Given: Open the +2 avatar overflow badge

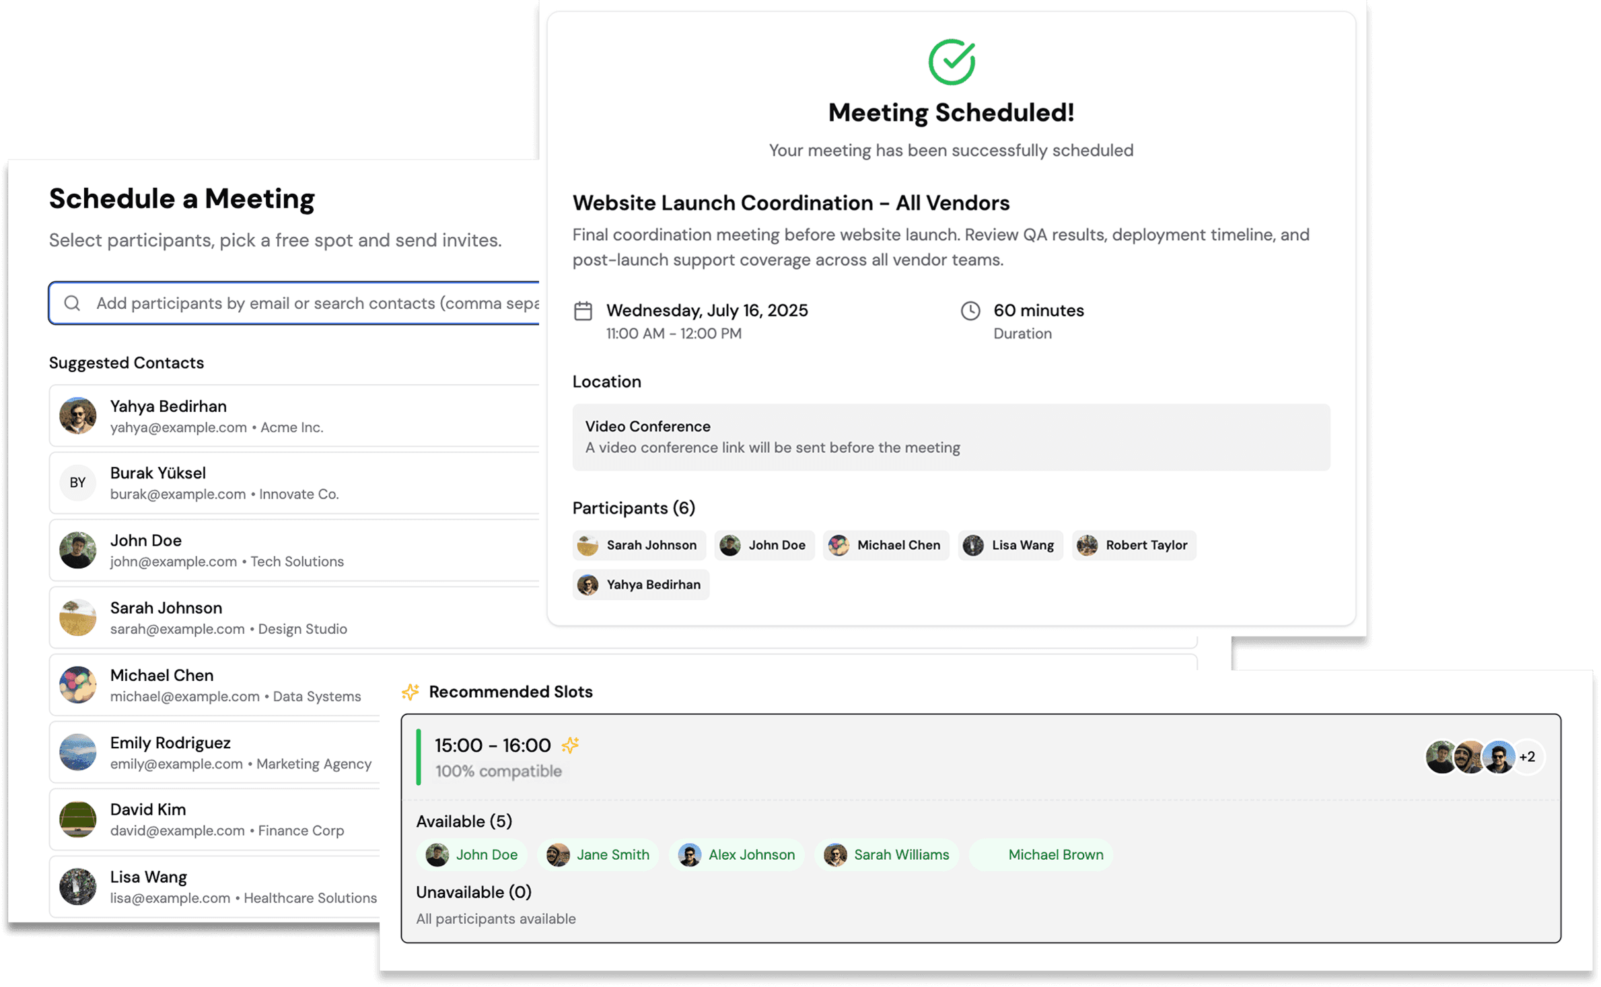Looking at the screenshot, I should tap(1526, 757).
